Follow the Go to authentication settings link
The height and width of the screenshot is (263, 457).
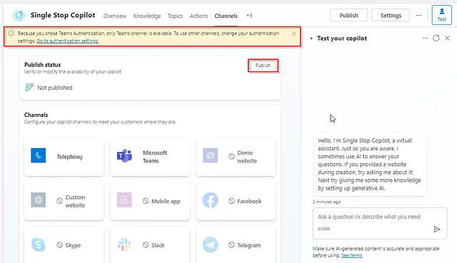click(68, 41)
